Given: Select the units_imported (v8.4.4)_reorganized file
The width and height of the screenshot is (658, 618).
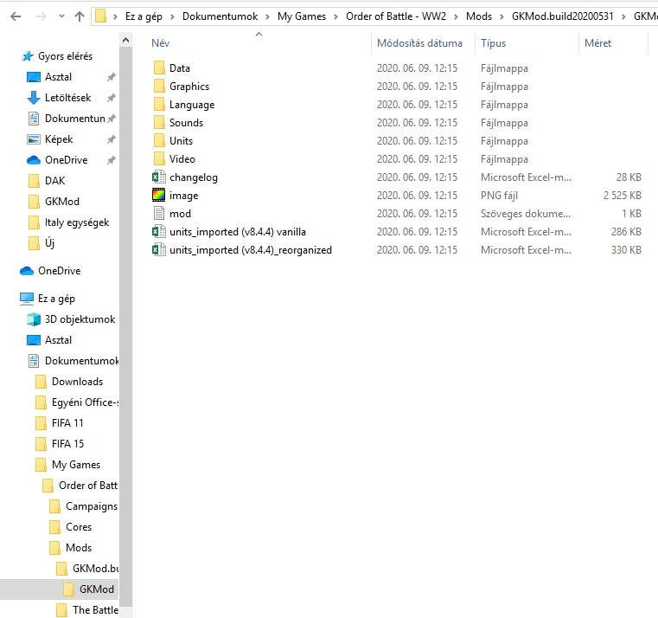Looking at the screenshot, I should point(250,250).
